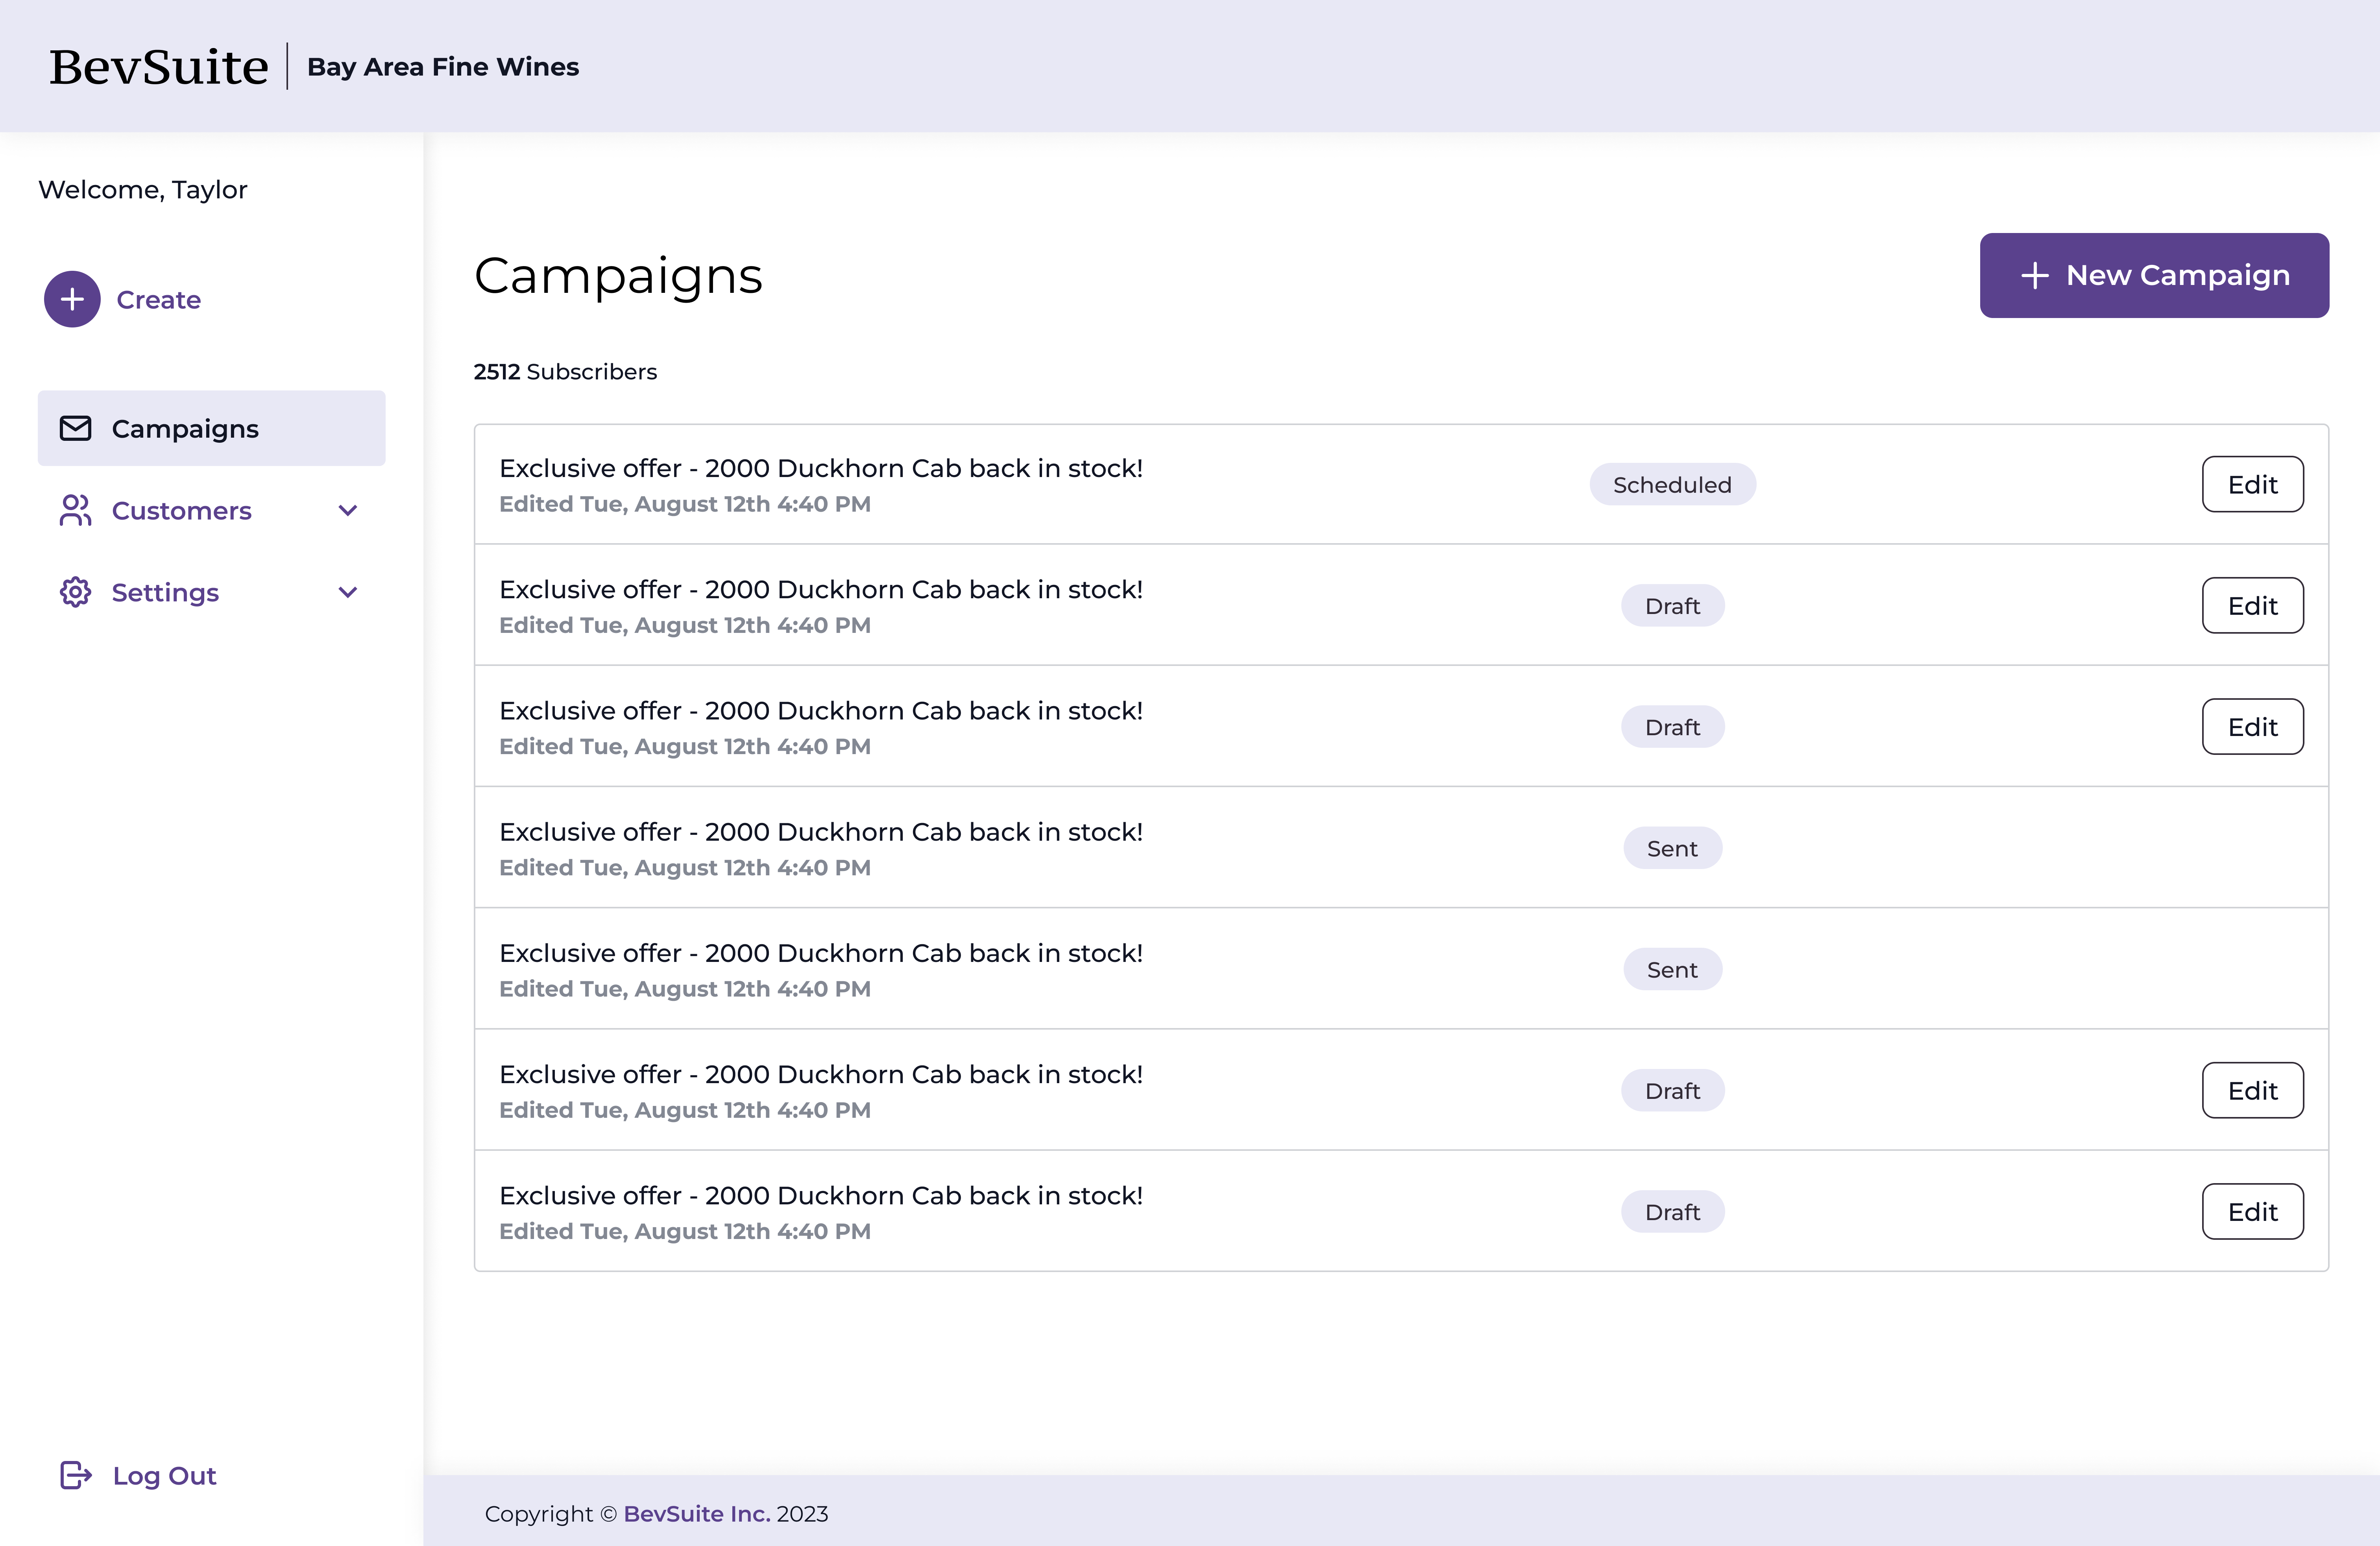Click the Scheduled status badge

pos(1672,484)
